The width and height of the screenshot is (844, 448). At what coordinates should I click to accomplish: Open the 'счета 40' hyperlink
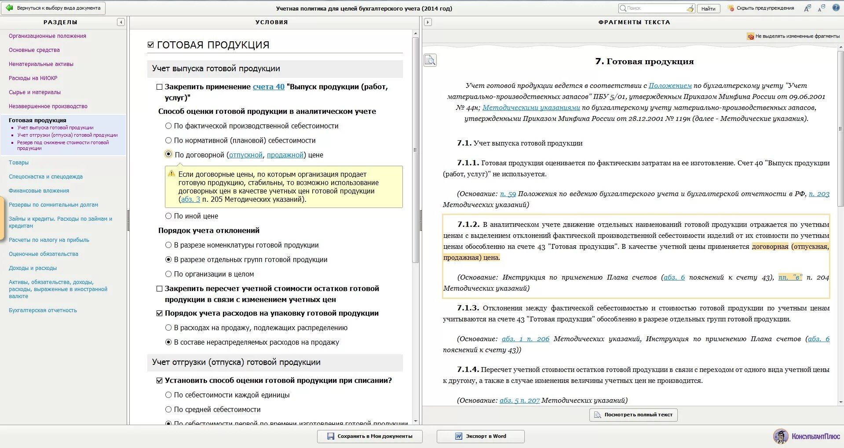click(x=269, y=87)
